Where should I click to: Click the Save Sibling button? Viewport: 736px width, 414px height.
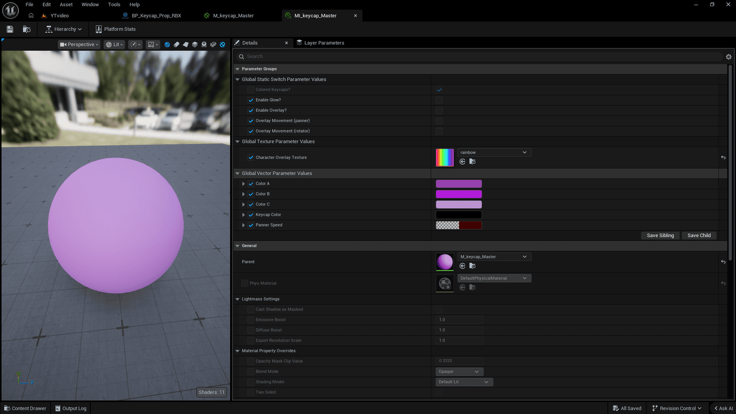[660, 235]
